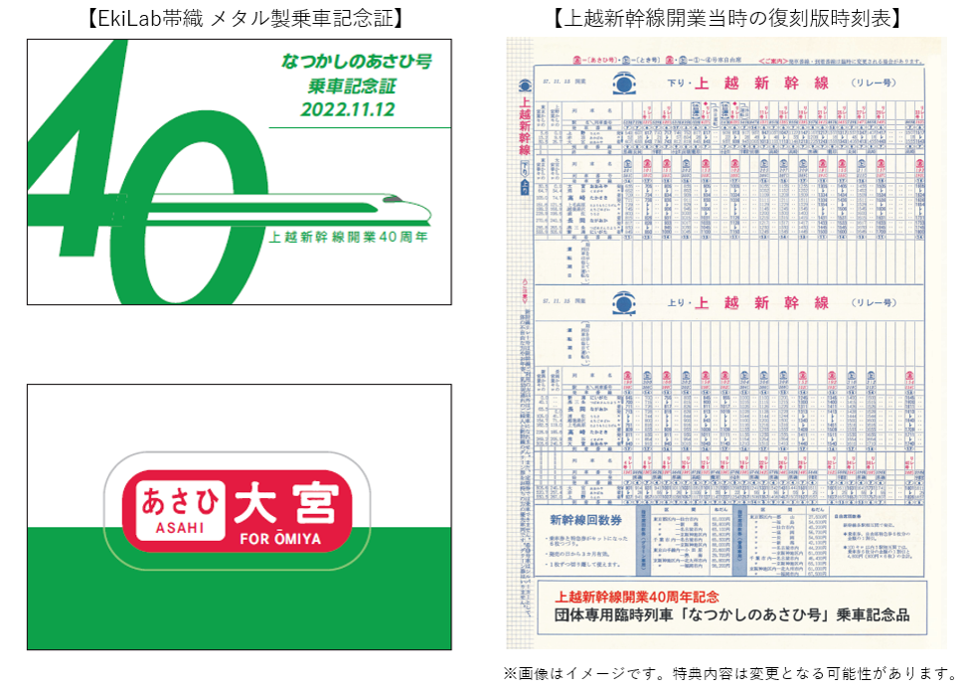Click the 大宮 destination text on the red sign
Viewport: 968px width, 692px height.
tap(286, 505)
